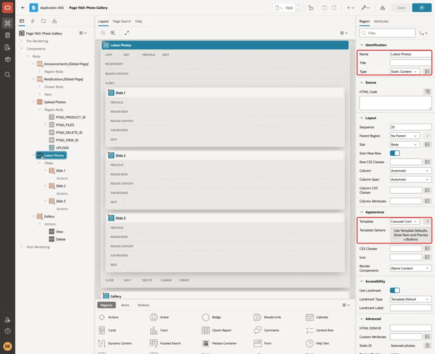Viewport: 435px width, 354px height.
Task: Select the Faceted Search region type
Action: pyautogui.click(x=165, y=343)
